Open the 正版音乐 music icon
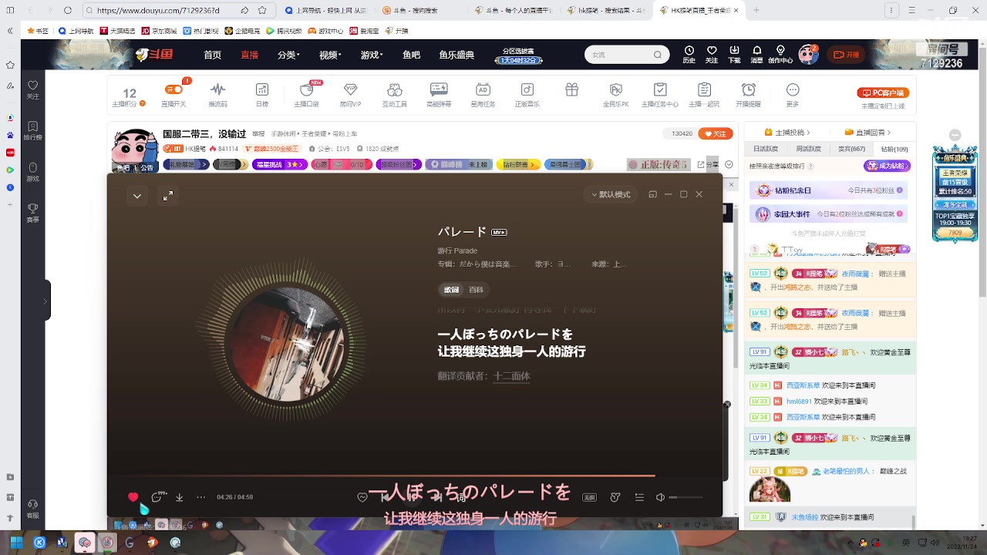This screenshot has width=987, height=555. point(527,94)
